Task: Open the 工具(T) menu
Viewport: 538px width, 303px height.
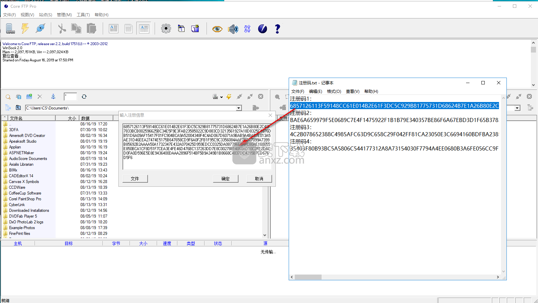Action: coord(83,15)
